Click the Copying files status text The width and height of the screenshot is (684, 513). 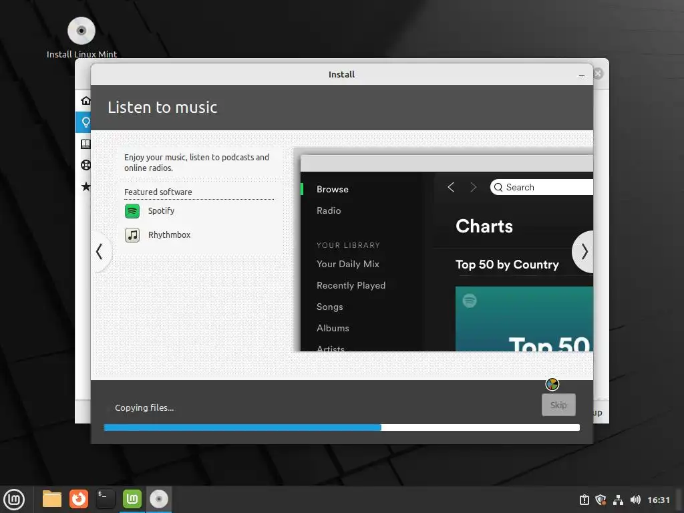[x=144, y=408]
